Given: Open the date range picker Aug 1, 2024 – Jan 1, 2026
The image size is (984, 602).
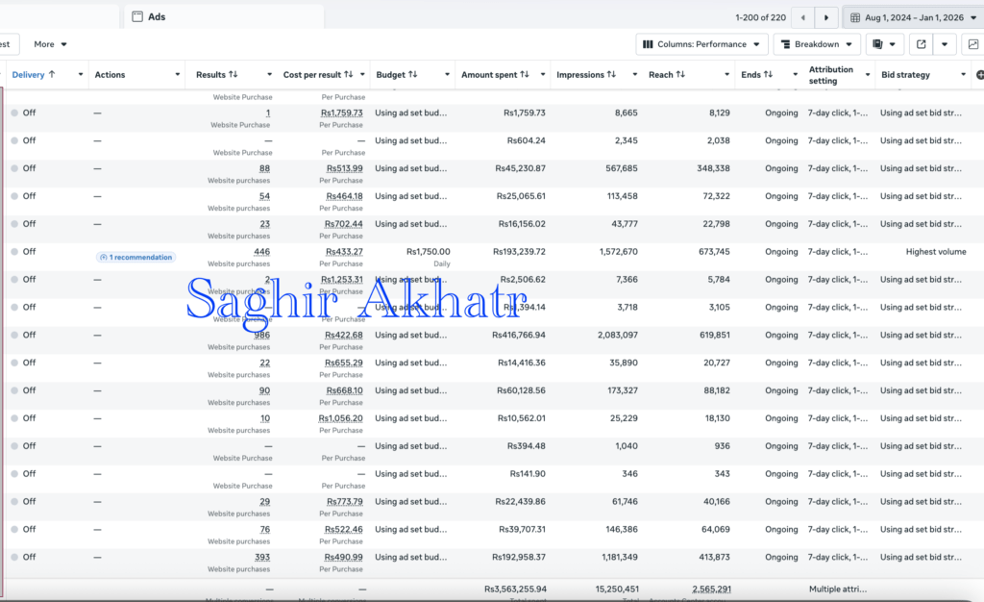Looking at the screenshot, I should [x=916, y=17].
